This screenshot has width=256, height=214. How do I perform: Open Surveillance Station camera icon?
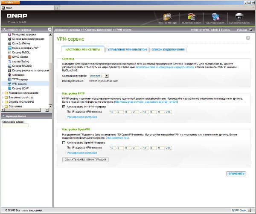[x=239, y=17]
